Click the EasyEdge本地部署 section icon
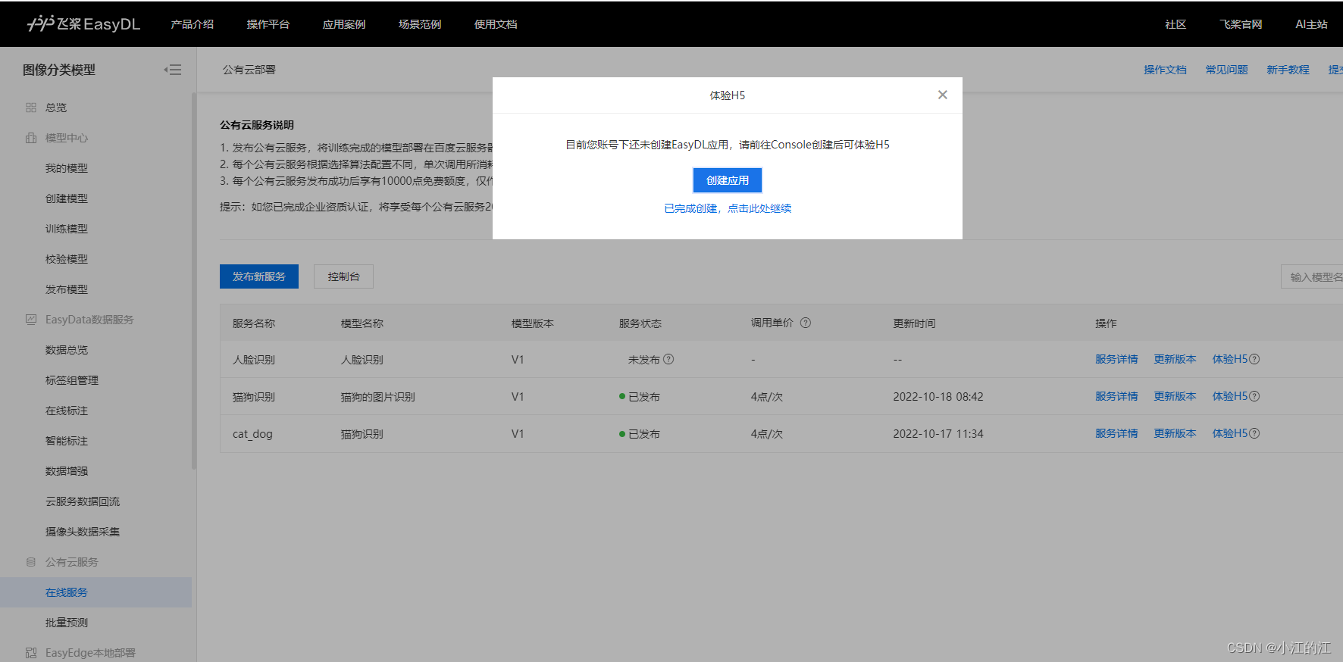Screen dimensions: 1343x662 pyautogui.click(x=31, y=653)
